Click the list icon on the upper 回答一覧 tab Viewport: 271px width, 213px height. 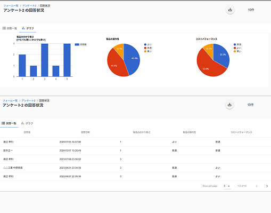click(4, 28)
